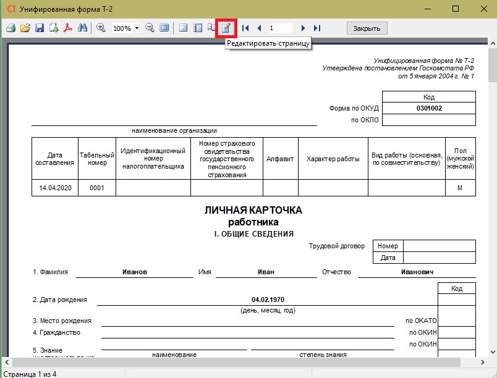Go to the first page
Screen dimensions: 497x378
(x=245, y=28)
